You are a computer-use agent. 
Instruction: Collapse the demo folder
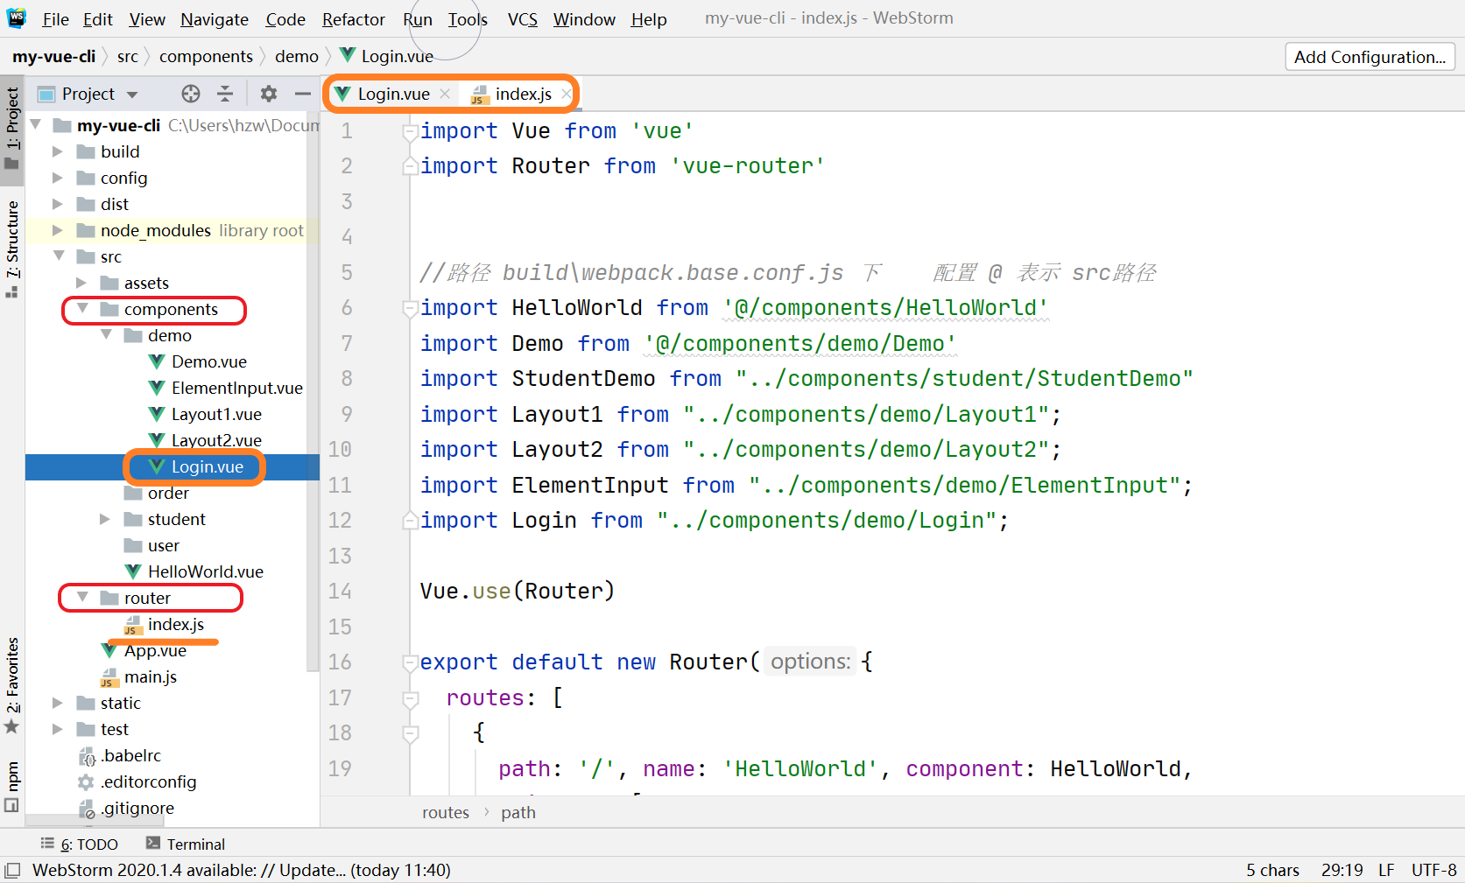point(106,335)
